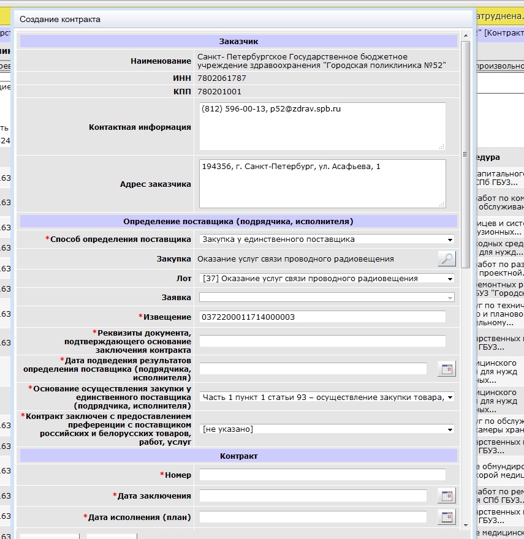Expand the Лот dropdown list

[327, 279]
